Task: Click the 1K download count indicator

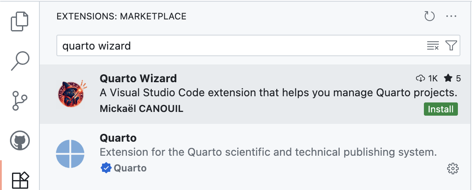Action: coord(427,78)
